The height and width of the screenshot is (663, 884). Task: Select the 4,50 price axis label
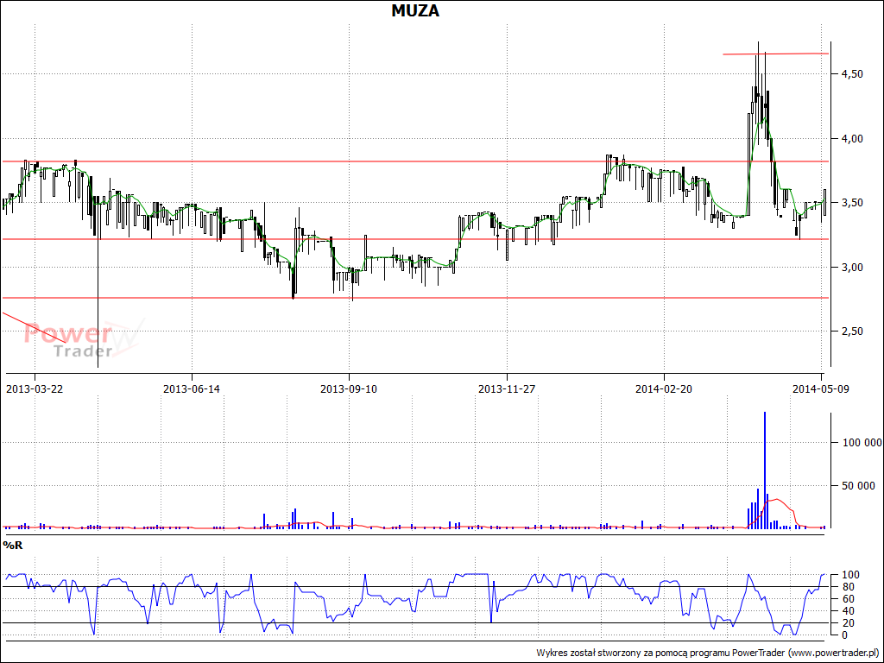point(851,74)
